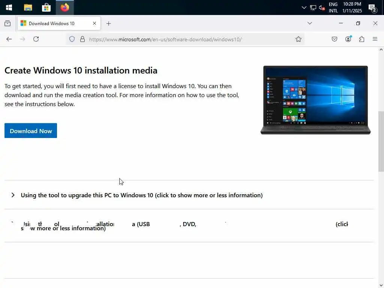Viewport: 384px width, 288px height.
Task: Open the extensions puzzle icon
Action: (362, 39)
